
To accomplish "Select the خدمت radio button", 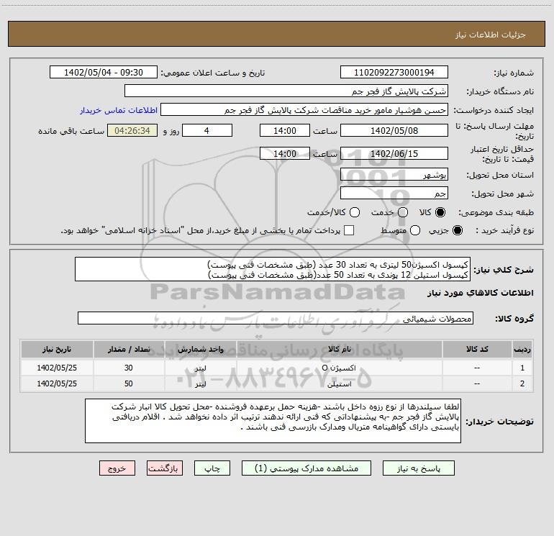I will click(x=403, y=212).
